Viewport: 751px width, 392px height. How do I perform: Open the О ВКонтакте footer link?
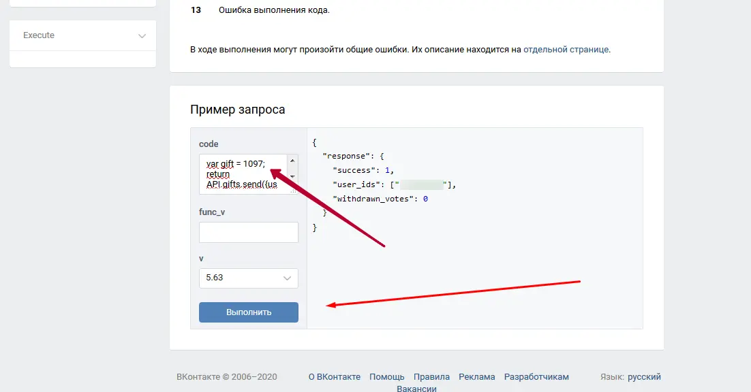tap(335, 377)
